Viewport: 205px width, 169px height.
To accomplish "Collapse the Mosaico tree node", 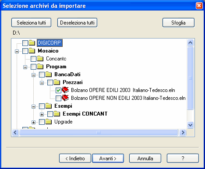I will click(17, 51).
